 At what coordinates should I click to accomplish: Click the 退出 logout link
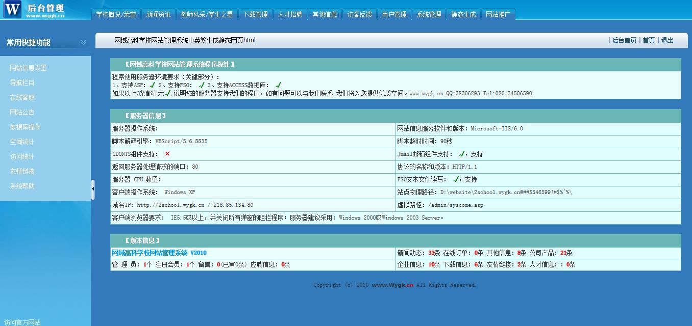click(x=667, y=40)
